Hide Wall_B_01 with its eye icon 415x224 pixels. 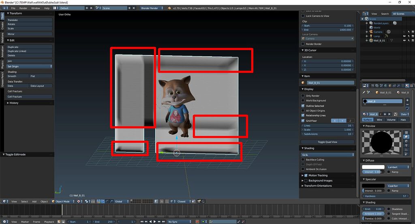404,40
